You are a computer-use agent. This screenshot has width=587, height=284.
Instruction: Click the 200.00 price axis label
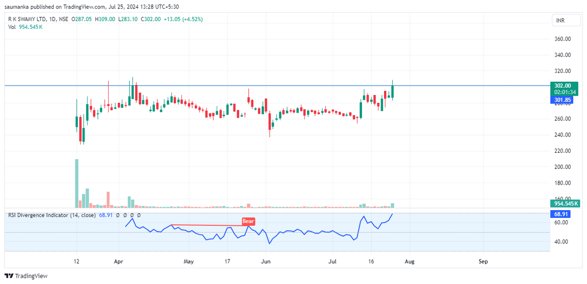coord(563,167)
